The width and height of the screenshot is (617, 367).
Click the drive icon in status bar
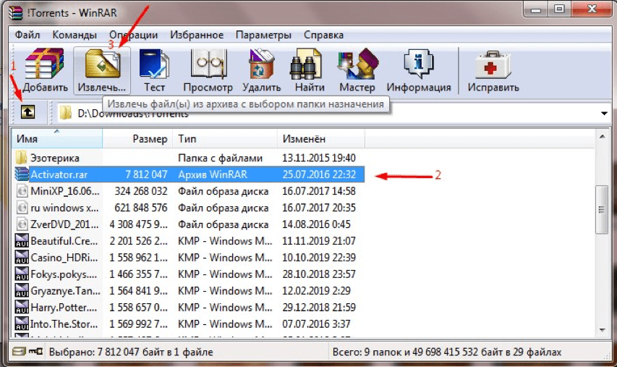coord(19,351)
